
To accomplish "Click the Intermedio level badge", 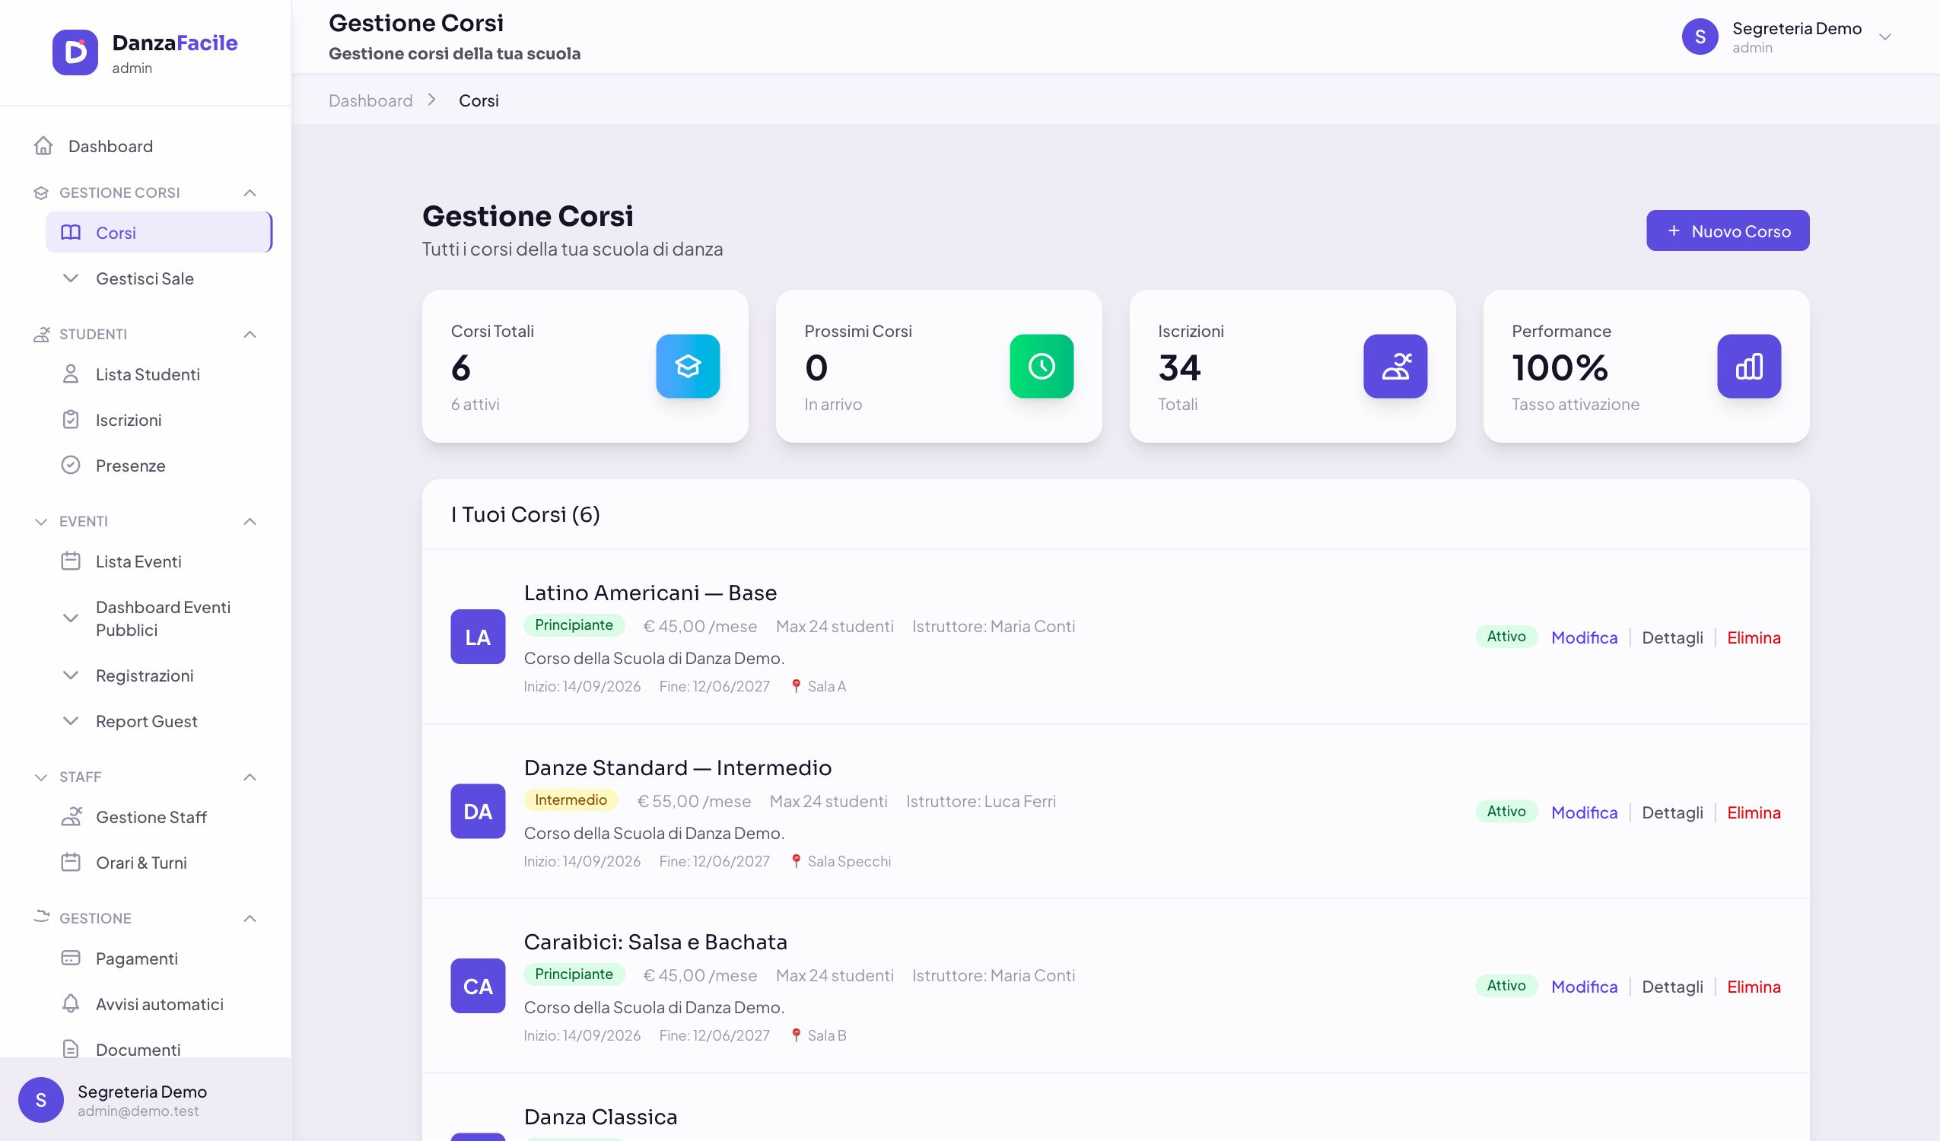I will (571, 800).
